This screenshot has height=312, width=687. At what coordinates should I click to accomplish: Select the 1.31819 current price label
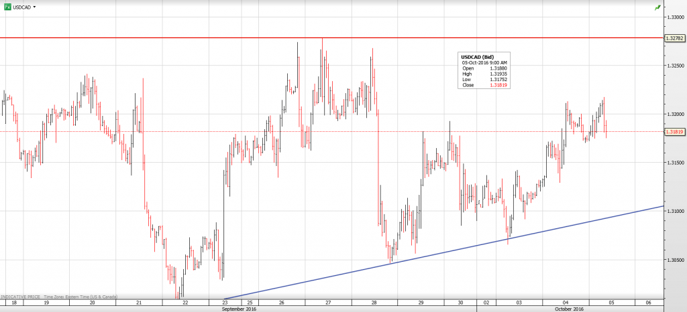coord(675,131)
